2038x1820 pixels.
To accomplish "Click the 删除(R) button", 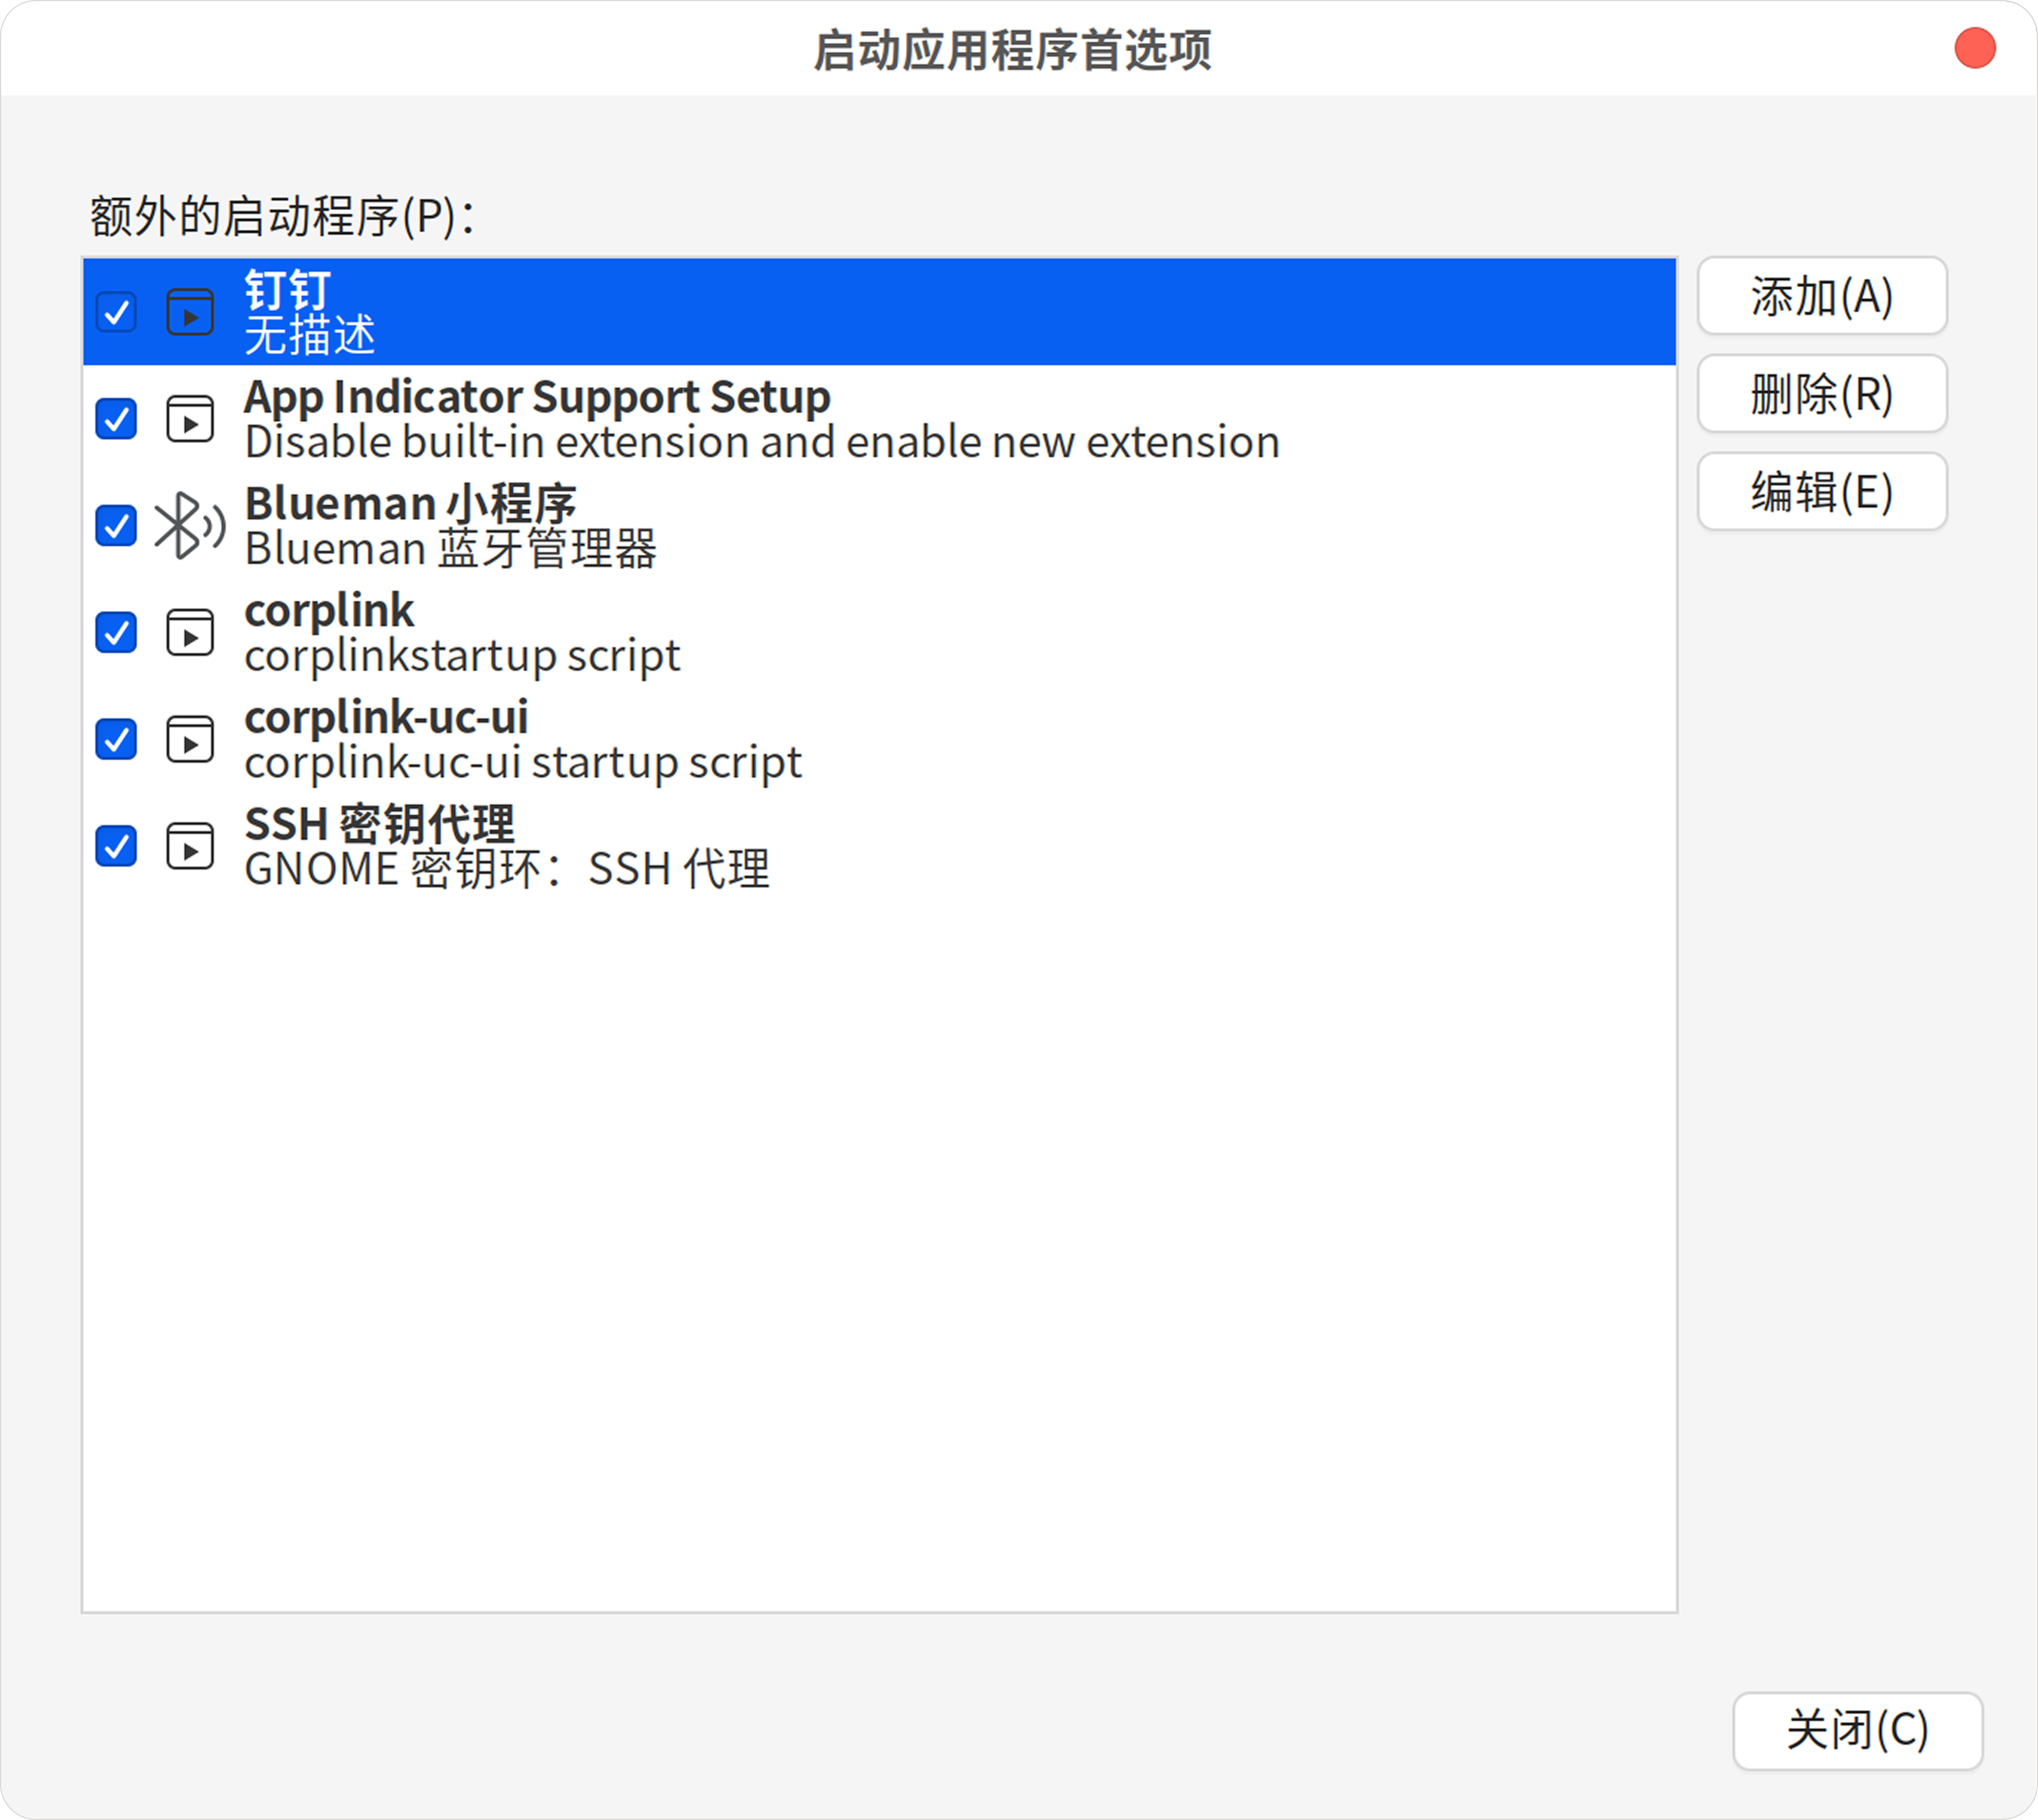I will 1822,394.
